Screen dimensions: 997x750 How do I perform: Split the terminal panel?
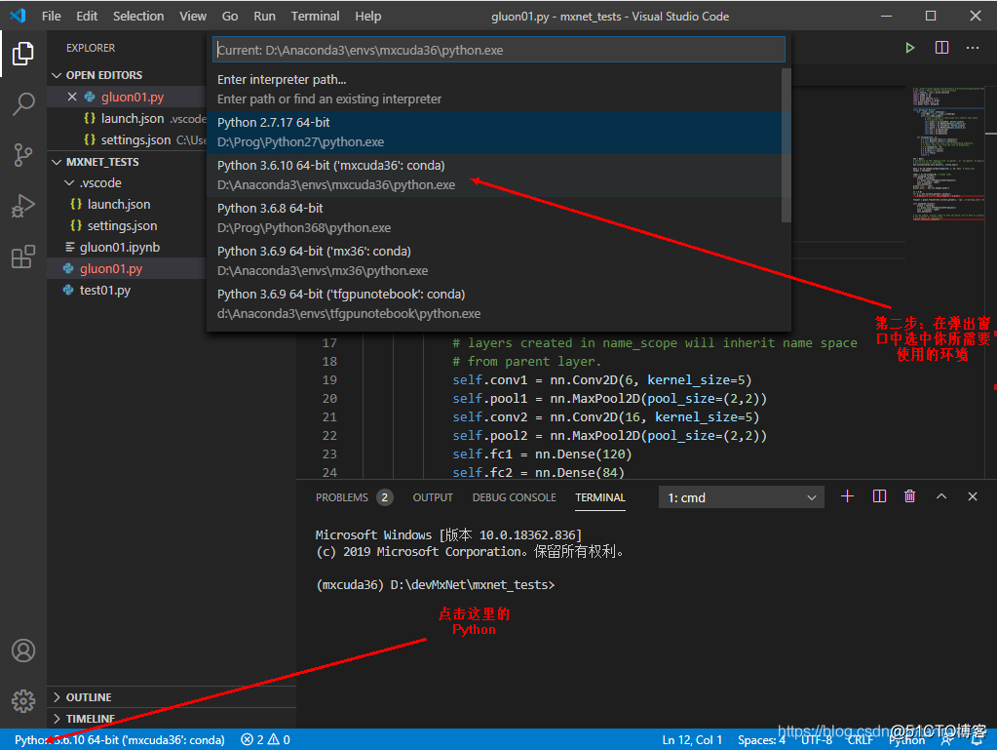[879, 496]
